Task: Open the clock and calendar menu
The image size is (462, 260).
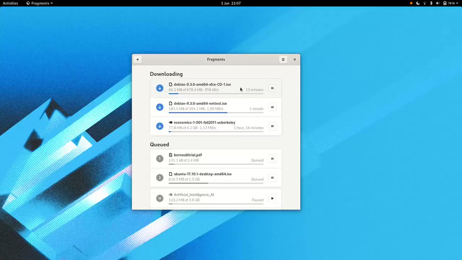Action: pos(231,3)
